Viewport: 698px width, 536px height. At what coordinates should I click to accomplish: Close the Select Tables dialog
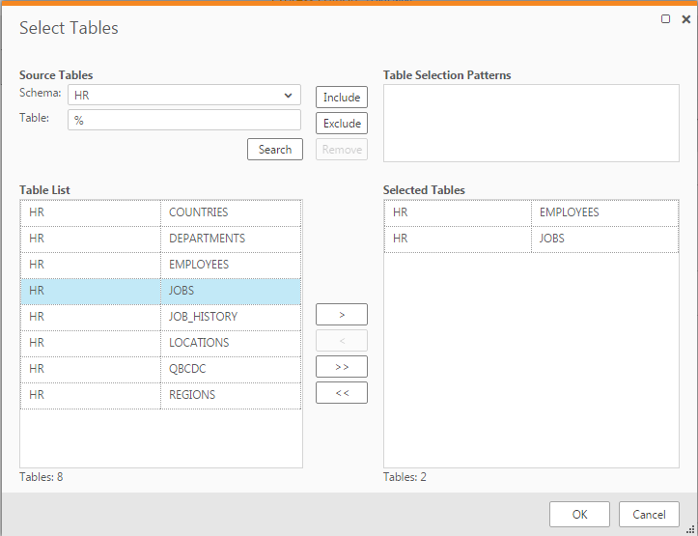(685, 19)
